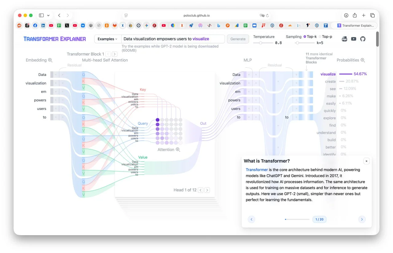This screenshot has height=253, width=393.
Task: Open new Safari tab
Action: tap(364, 15)
